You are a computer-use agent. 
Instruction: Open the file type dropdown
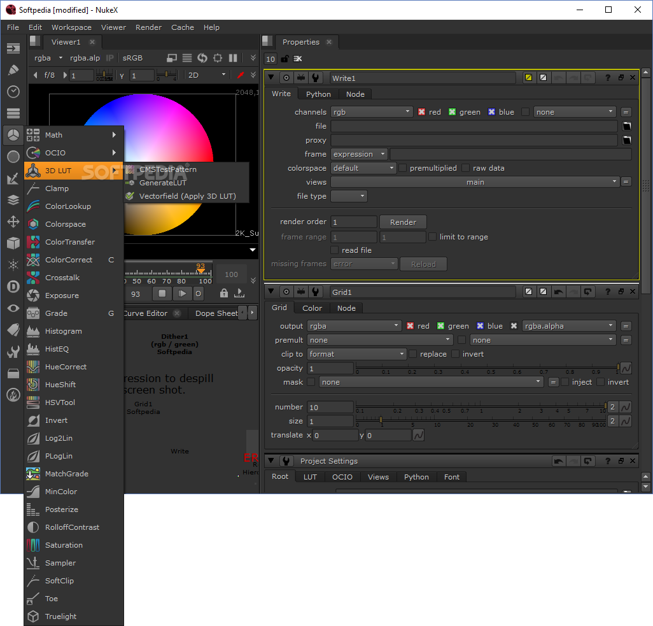pos(349,196)
